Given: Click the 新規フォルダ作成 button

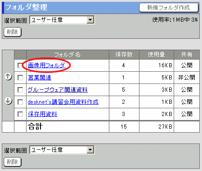Looking at the screenshot, I should coord(169,8).
